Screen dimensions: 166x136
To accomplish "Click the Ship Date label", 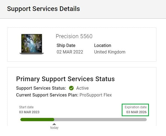I will click(x=66, y=46).
